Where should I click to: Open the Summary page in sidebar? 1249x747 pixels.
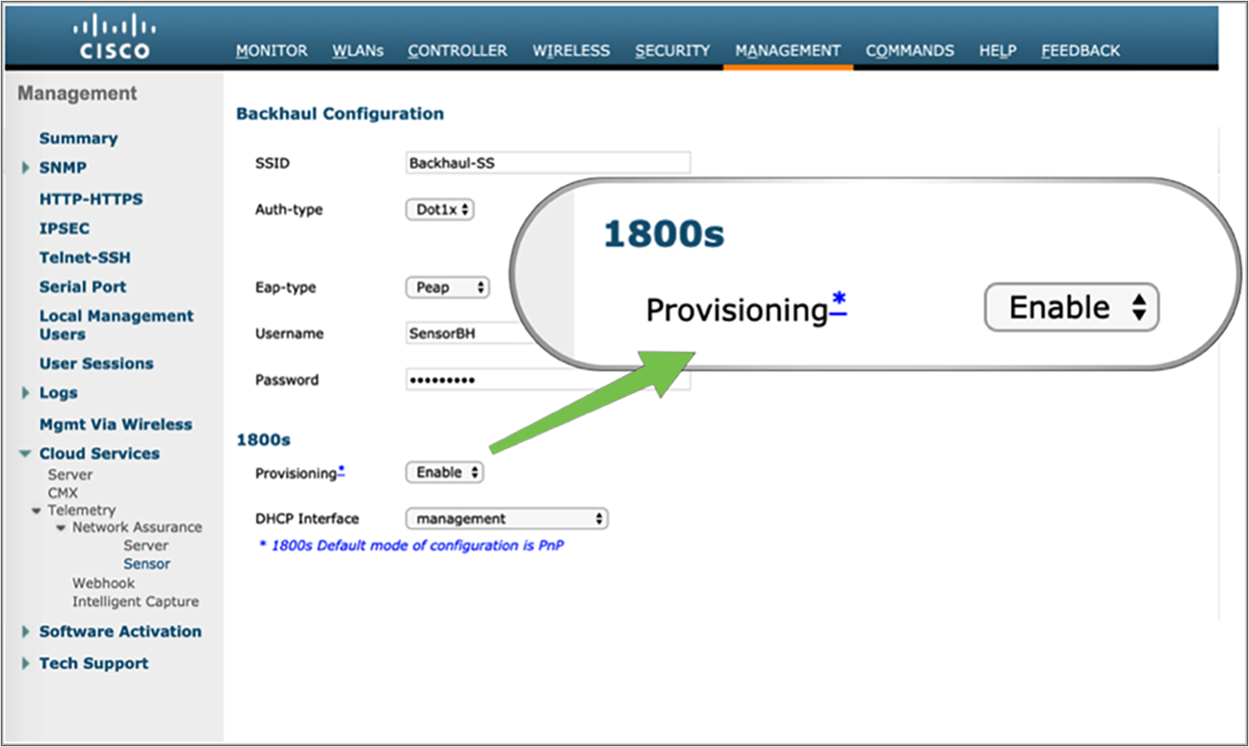(78, 138)
